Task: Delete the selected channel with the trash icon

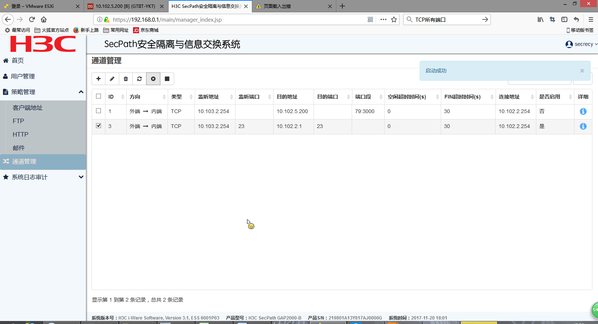Action: pos(126,79)
